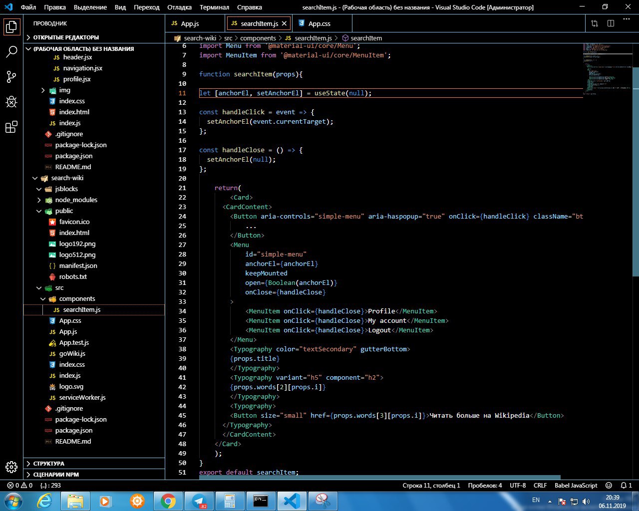Open the Search view in activity bar
Image resolution: width=639 pixels, height=511 pixels.
coord(11,51)
